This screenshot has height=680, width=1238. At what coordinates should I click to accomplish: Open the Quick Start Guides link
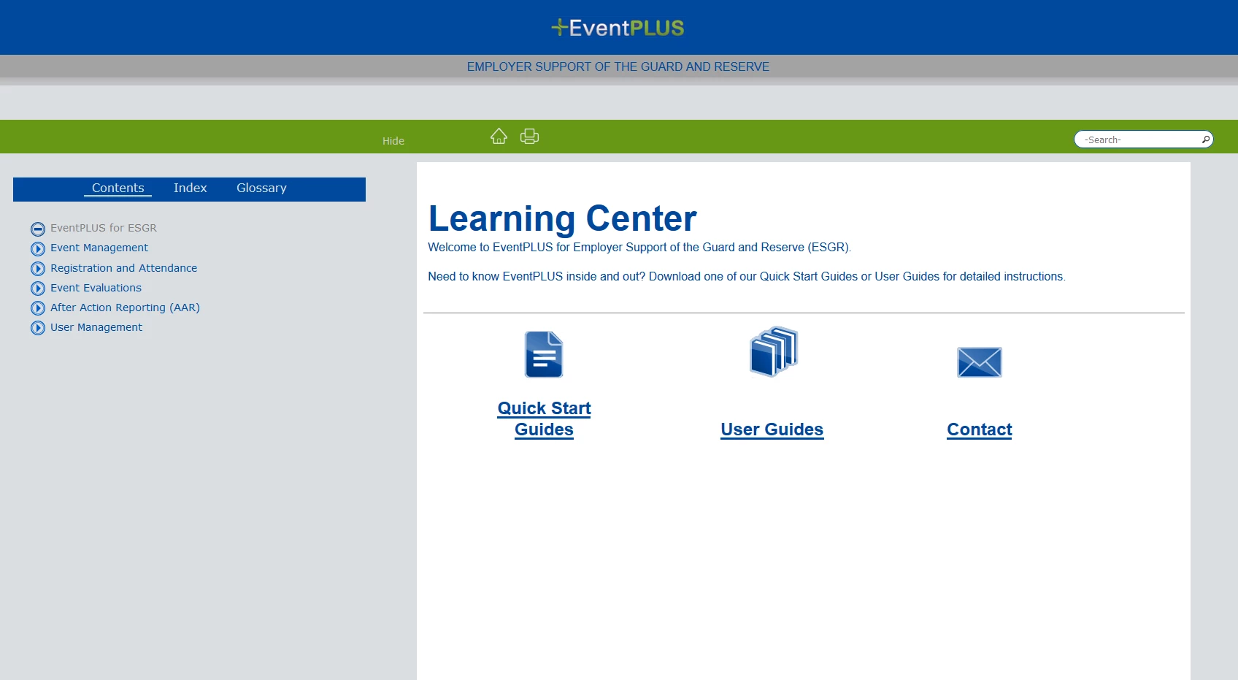point(544,419)
